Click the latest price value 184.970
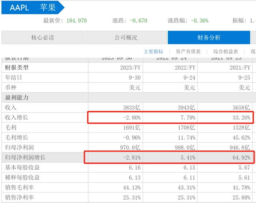 click(76, 21)
